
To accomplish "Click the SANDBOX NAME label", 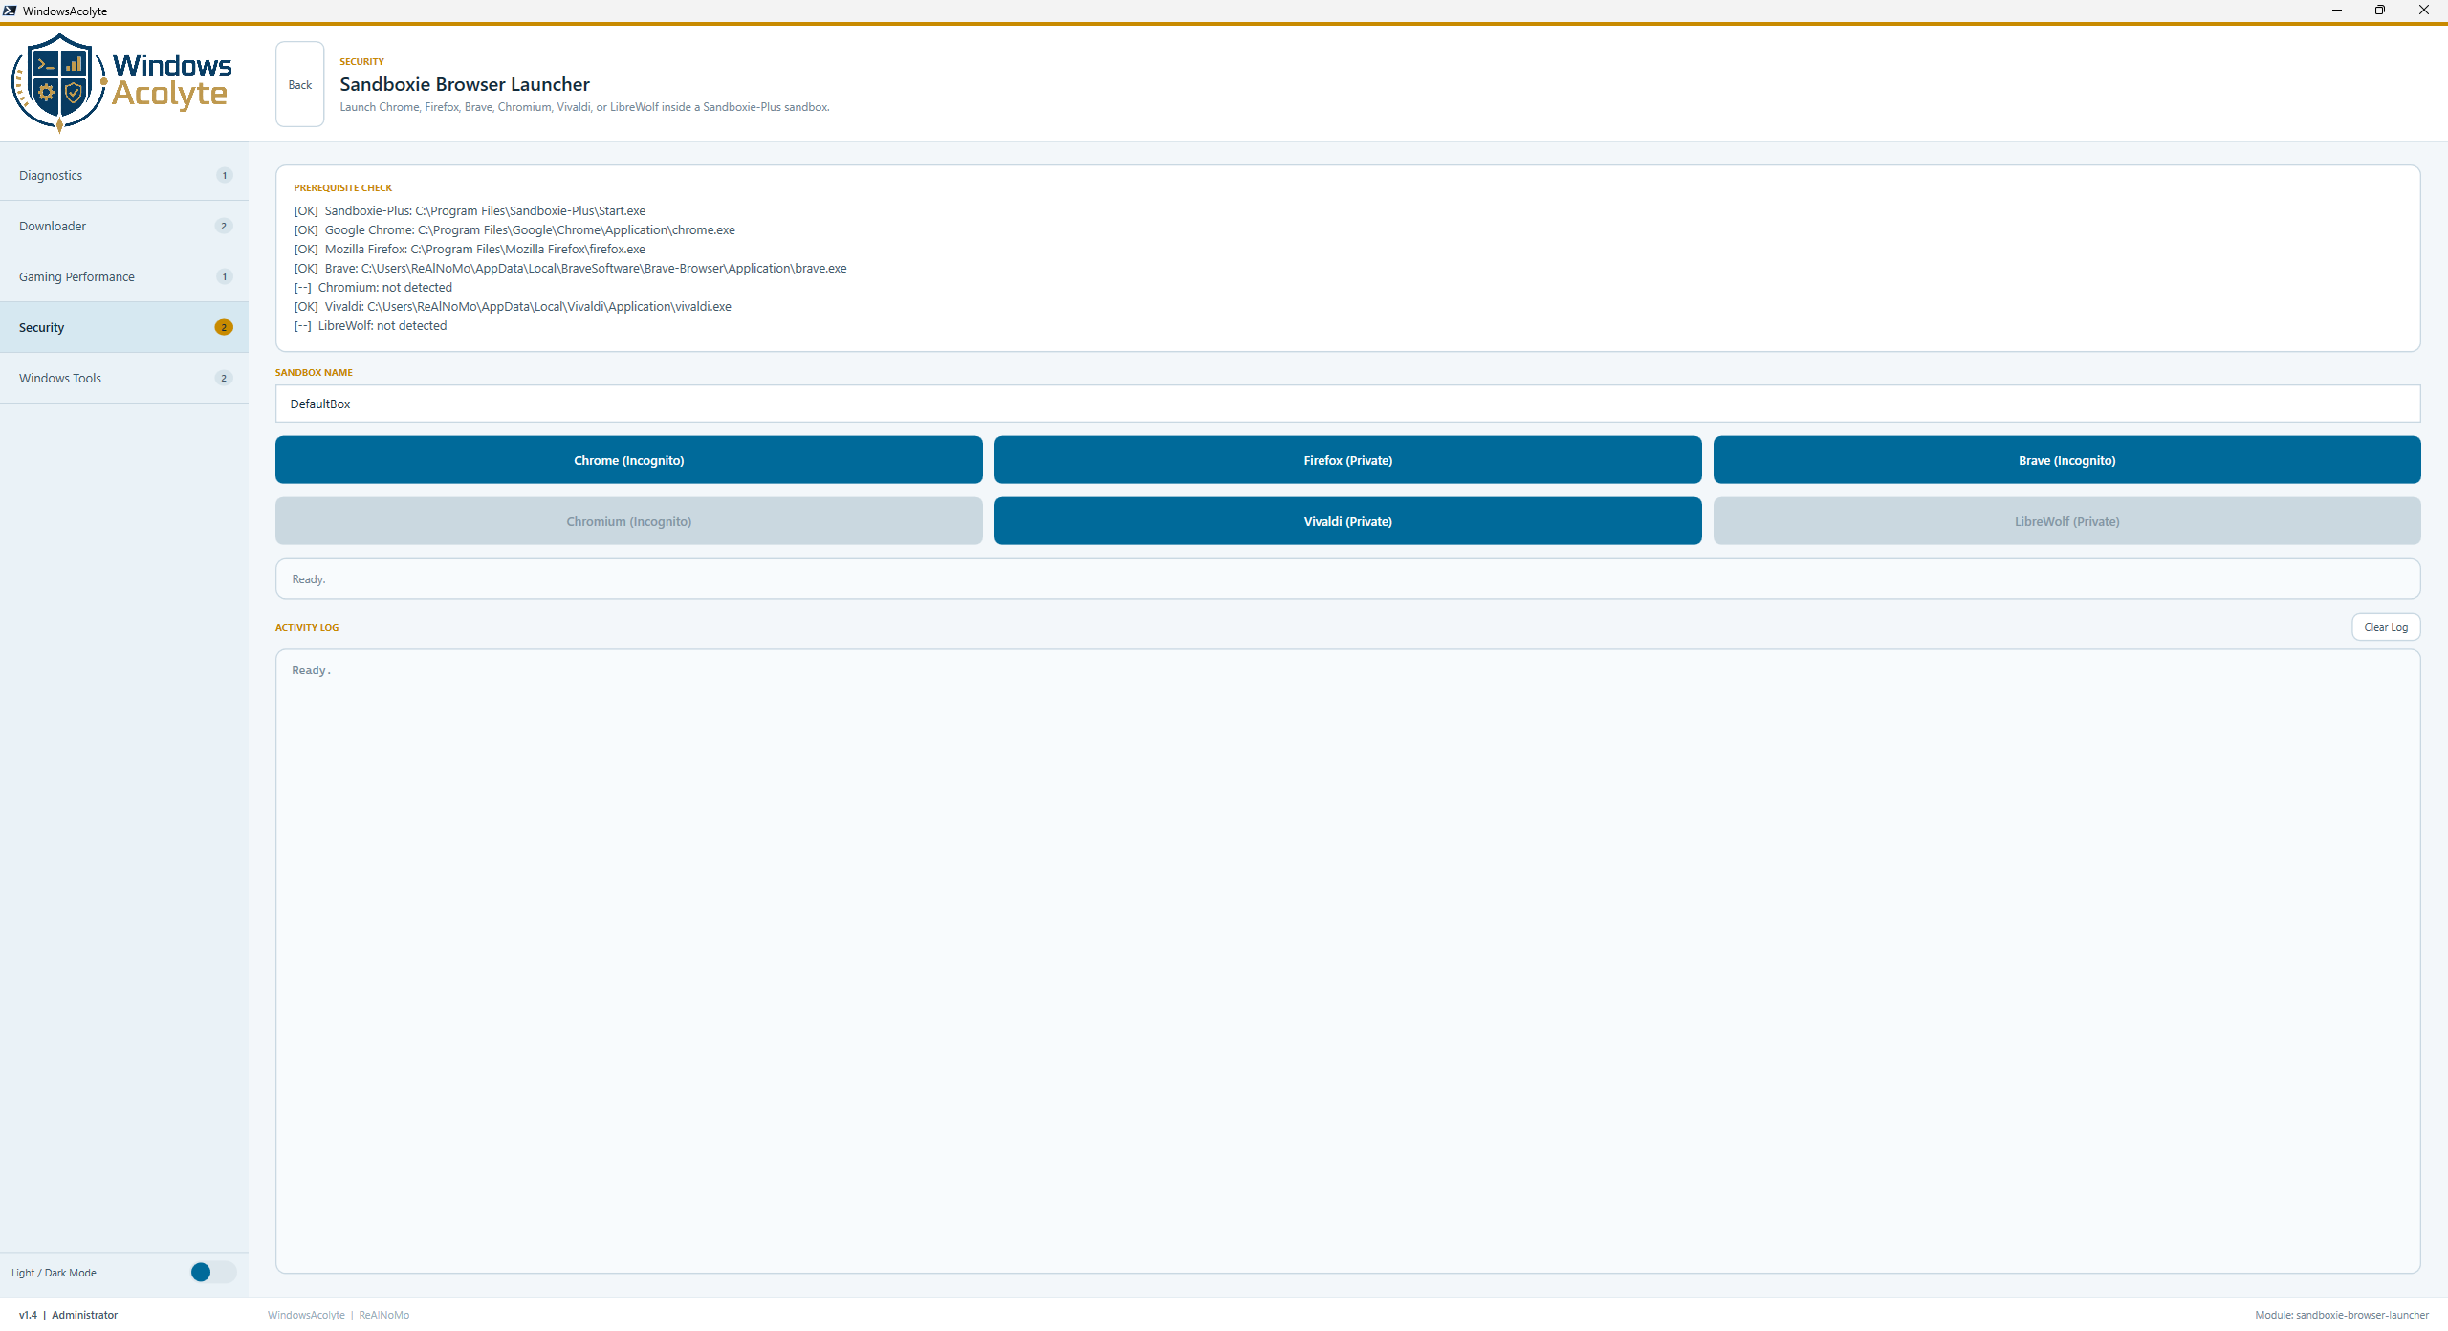I will click(314, 372).
